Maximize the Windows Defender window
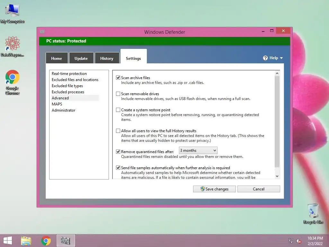The height and width of the screenshot is (247, 329). coord(272,31)
